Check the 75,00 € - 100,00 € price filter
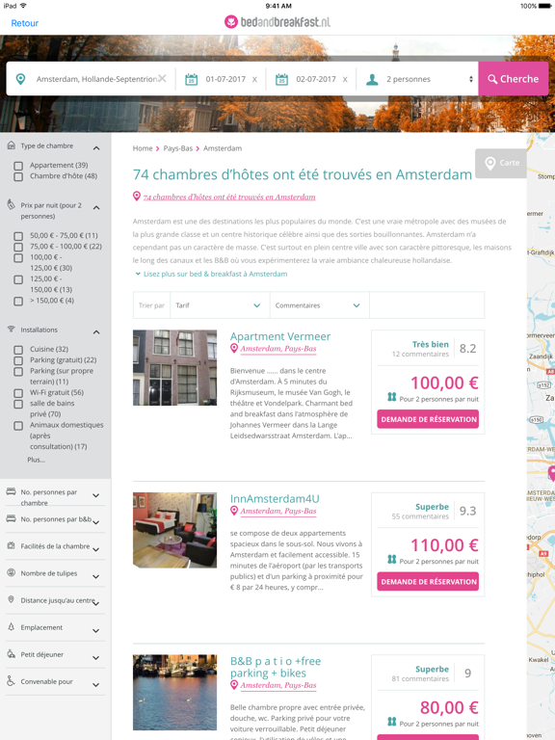 [18, 247]
